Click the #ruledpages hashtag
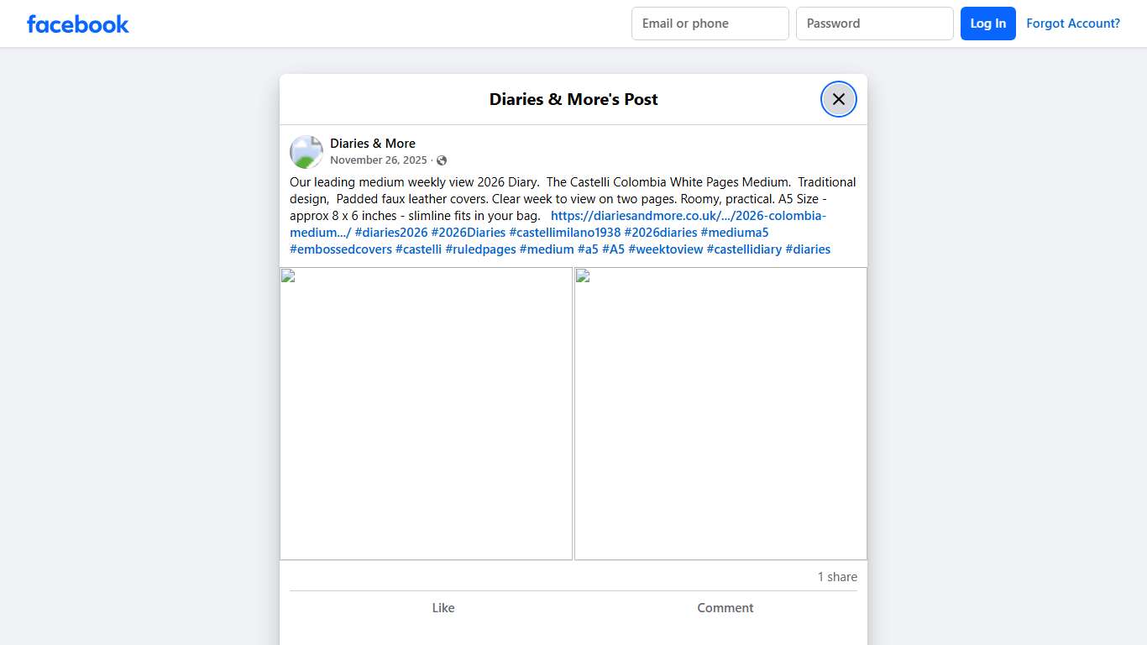The image size is (1147, 645). coord(480,249)
